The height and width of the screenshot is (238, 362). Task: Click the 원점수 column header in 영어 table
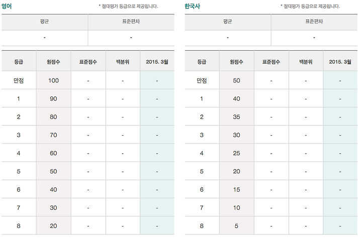[53, 62]
